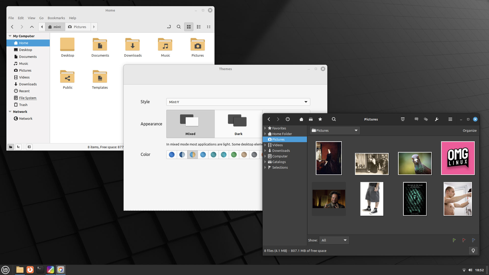Click the tag icon in the Pictures toolbar
This screenshot has width=489, height=275.
pos(426,119)
